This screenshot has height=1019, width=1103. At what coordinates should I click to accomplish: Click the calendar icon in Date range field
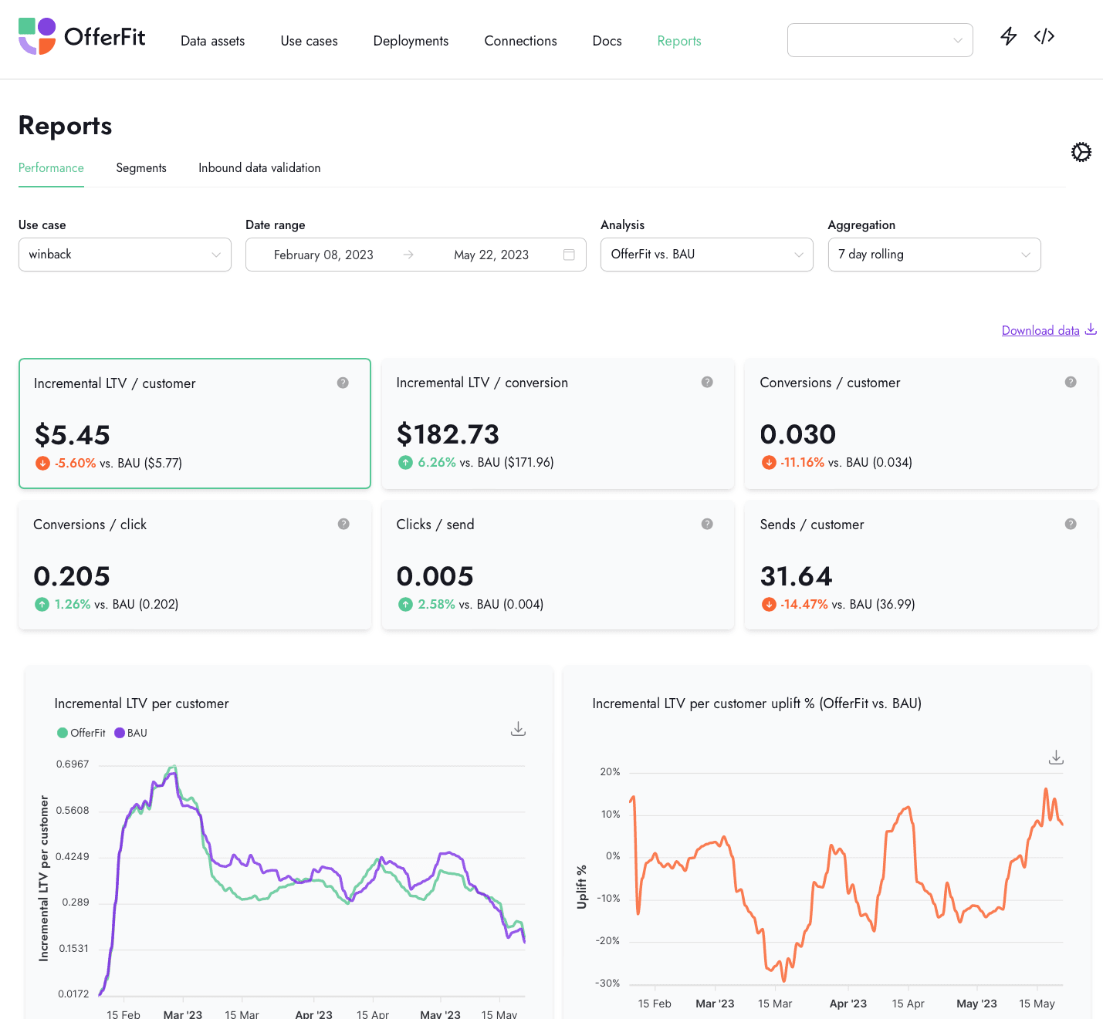coord(569,255)
